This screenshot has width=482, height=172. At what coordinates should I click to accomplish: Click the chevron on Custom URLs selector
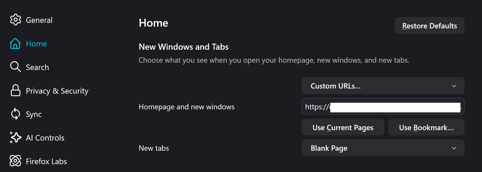click(x=454, y=86)
